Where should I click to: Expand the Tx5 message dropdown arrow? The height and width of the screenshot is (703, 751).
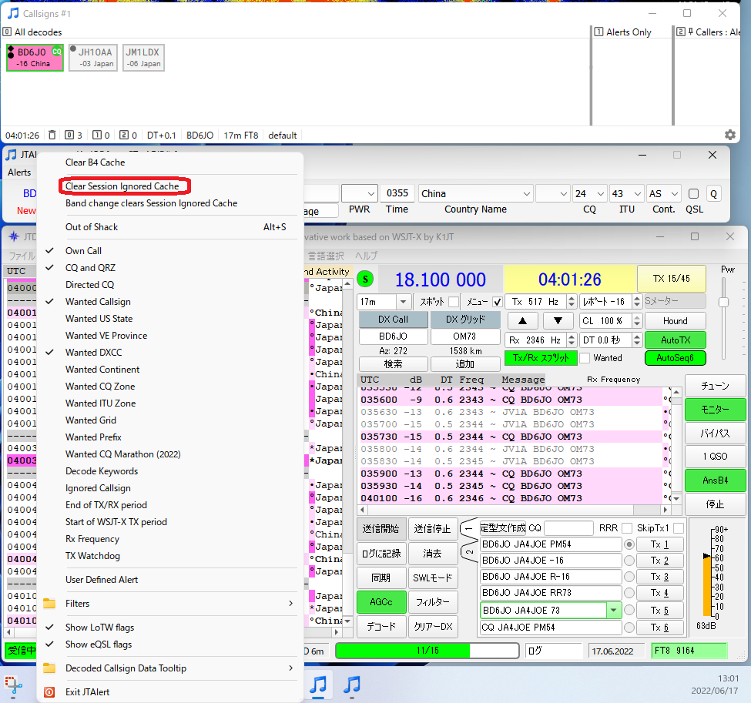tap(613, 610)
